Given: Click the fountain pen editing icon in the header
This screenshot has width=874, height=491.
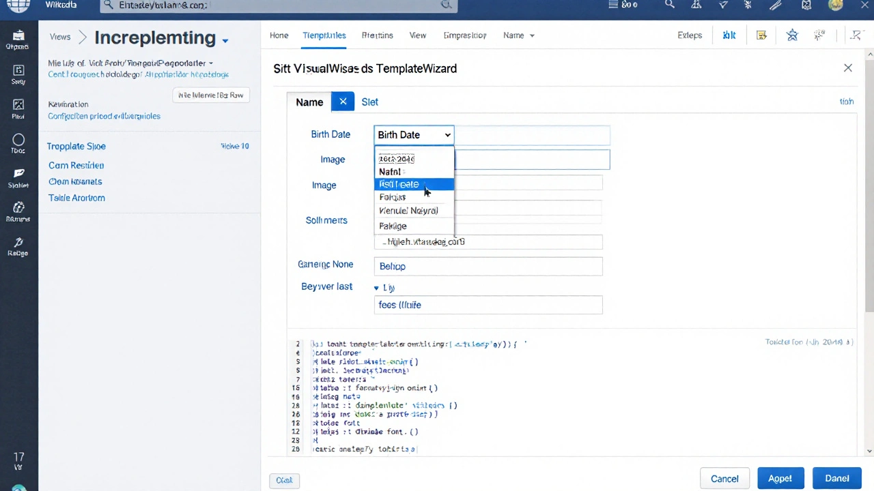Looking at the screenshot, I should 775,5.
